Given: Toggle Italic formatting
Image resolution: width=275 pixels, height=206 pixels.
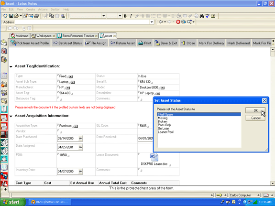Looking at the screenshot, I should pos(131,16).
